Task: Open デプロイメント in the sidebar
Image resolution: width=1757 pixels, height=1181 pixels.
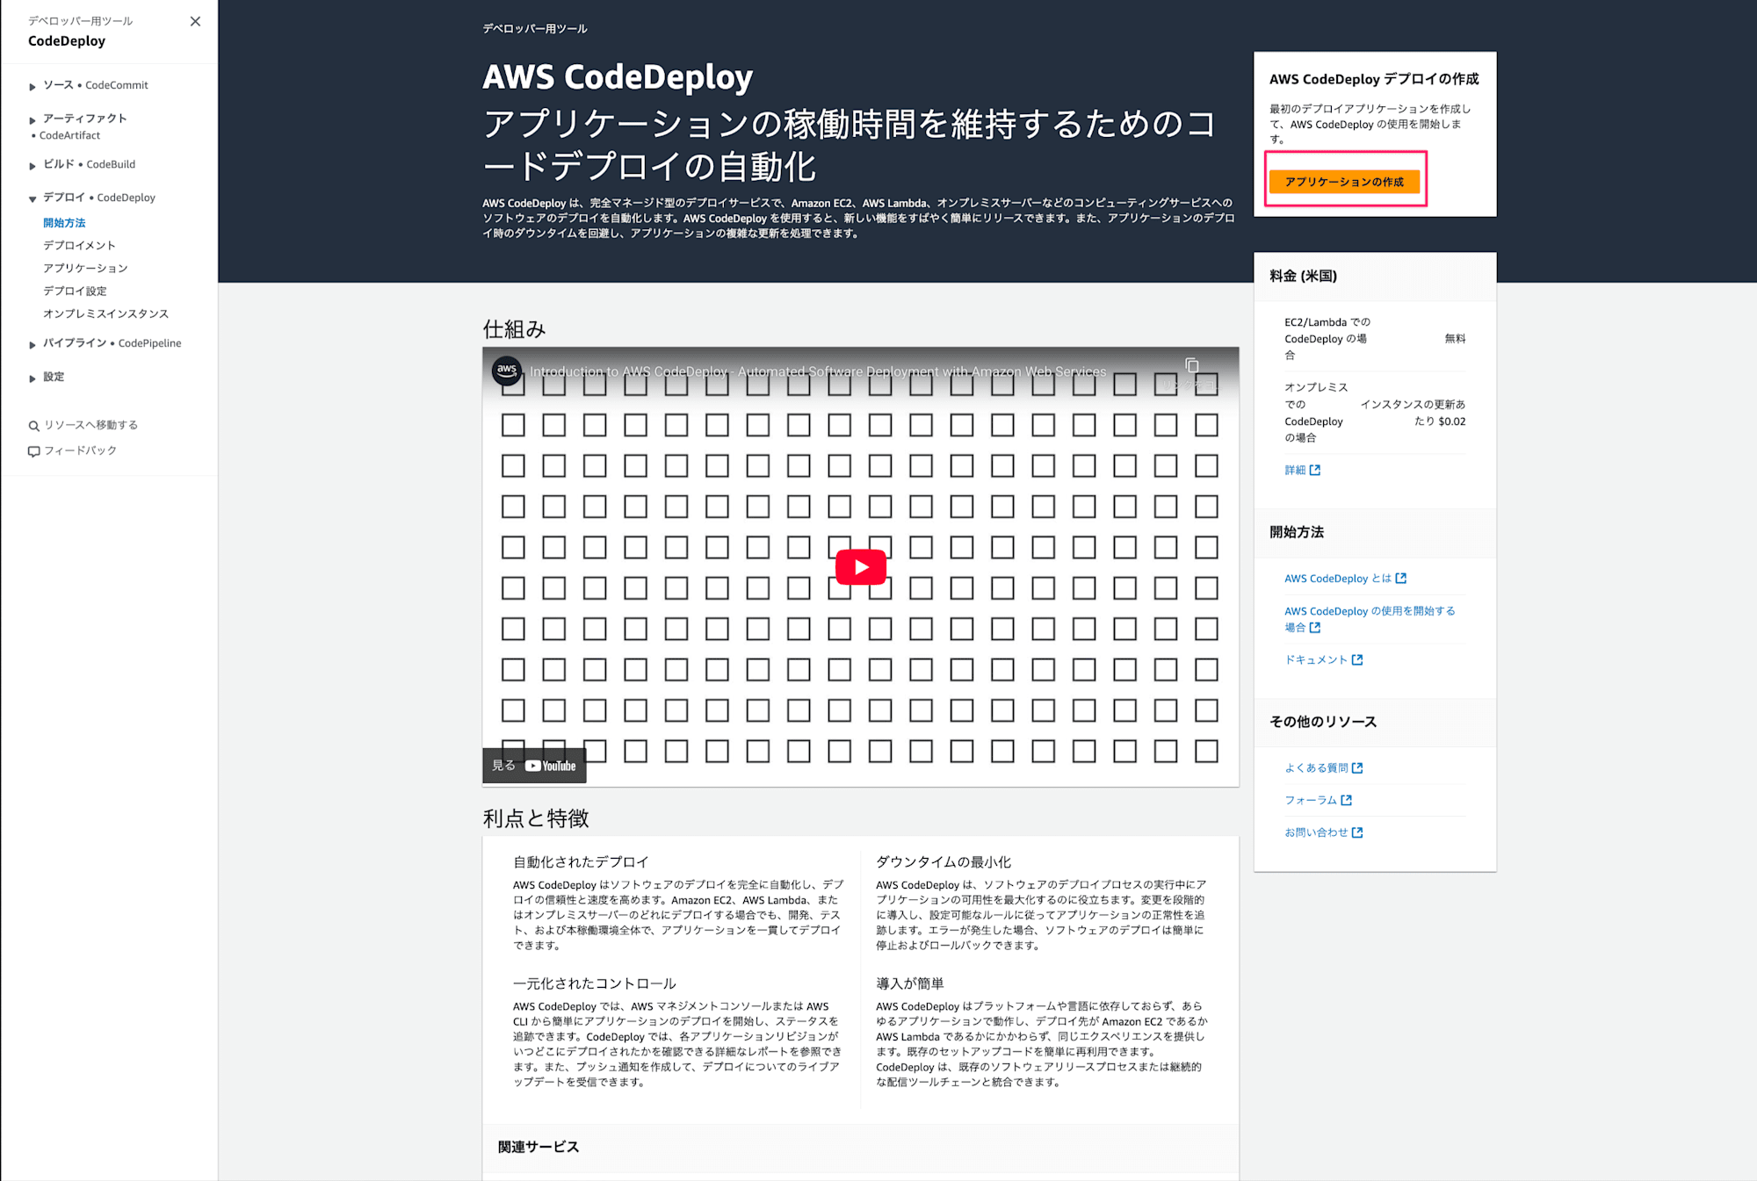Action: [x=79, y=246]
